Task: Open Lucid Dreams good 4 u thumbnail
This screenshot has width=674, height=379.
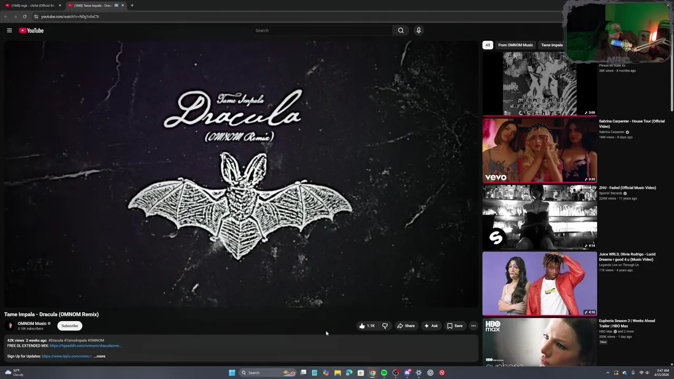Action: coord(540,284)
